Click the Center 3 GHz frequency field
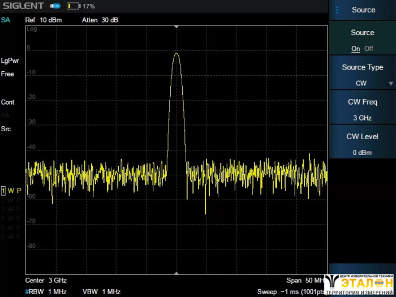The image size is (396, 297). point(46,281)
